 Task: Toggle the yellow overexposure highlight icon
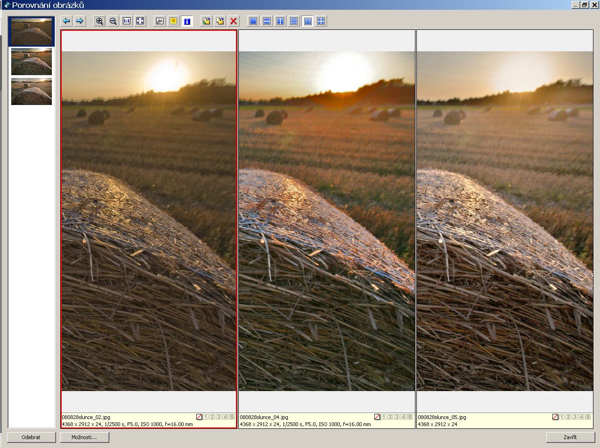pos(173,21)
